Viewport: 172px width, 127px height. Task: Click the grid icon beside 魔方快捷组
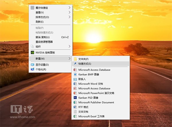tap(32, 8)
